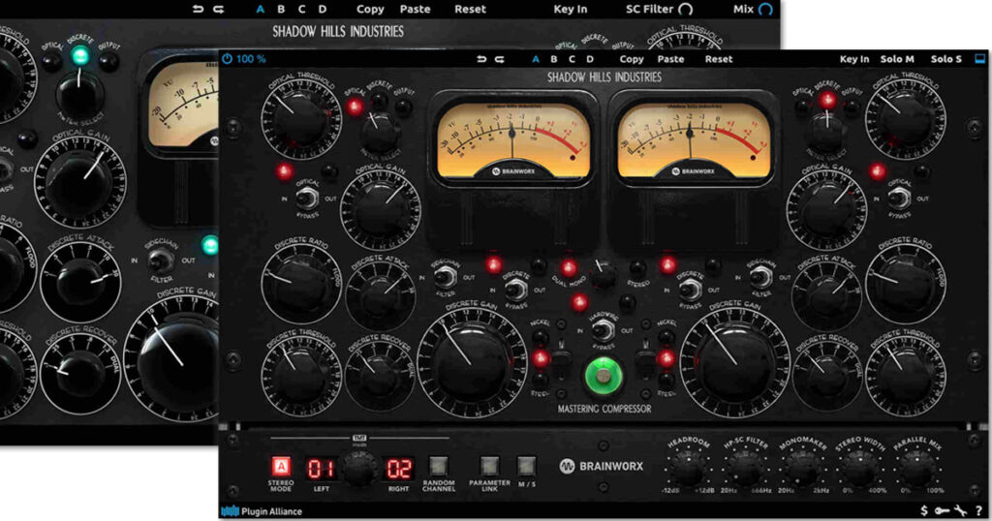Click the left meter's Brainworx badge
Image resolution: width=992 pixels, height=521 pixels.
click(x=513, y=171)
